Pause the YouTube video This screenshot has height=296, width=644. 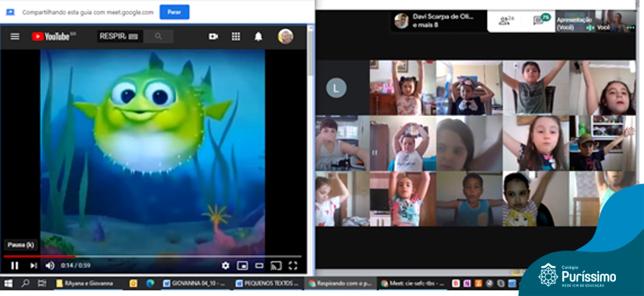pos(15,265)
